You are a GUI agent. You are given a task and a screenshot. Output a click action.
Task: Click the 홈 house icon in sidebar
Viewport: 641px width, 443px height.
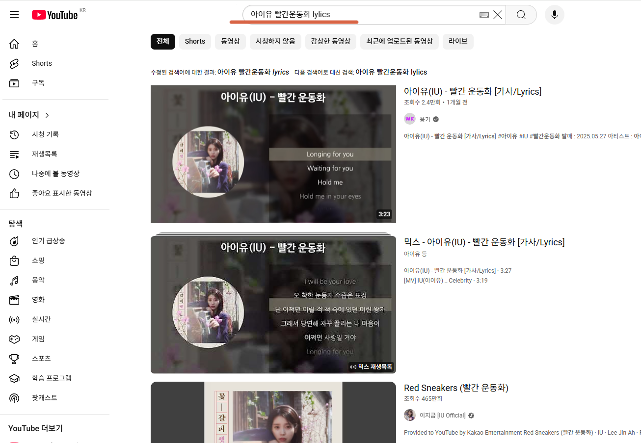tap(14, 44)
